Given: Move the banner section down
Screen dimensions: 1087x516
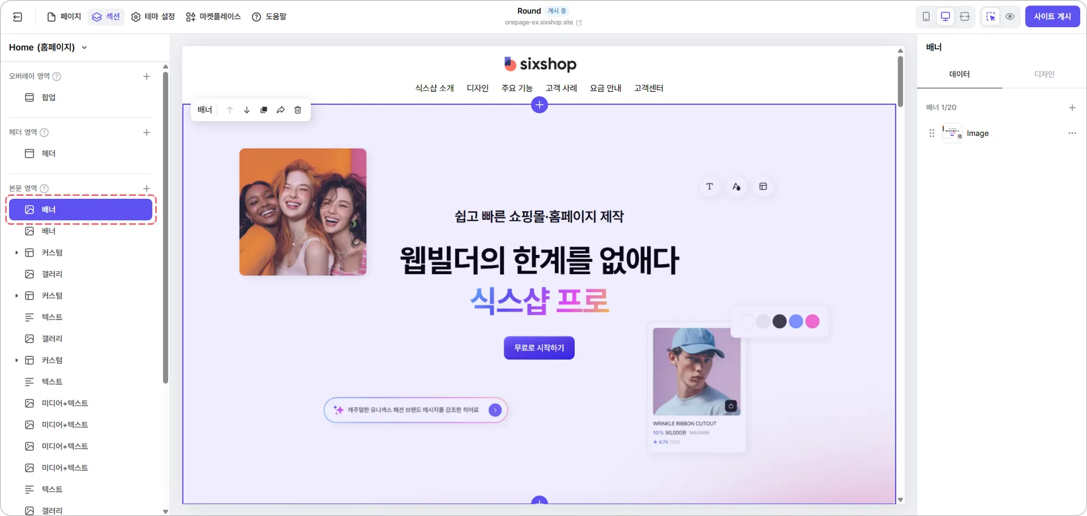Looking at the screenshot, I should (x=247, y=110).
